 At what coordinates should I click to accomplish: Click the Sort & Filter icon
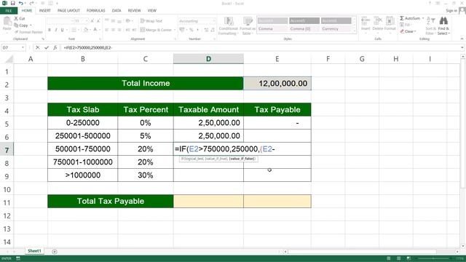click(x=430, y=21)
